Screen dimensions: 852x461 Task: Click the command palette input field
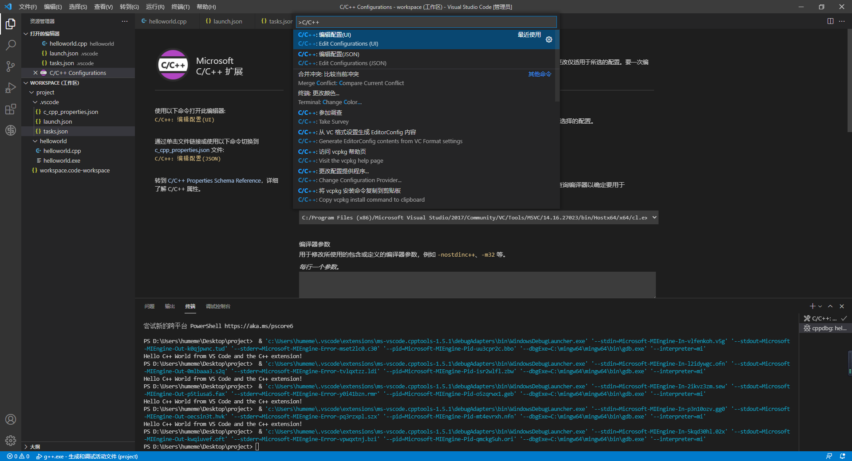point(426,22)
